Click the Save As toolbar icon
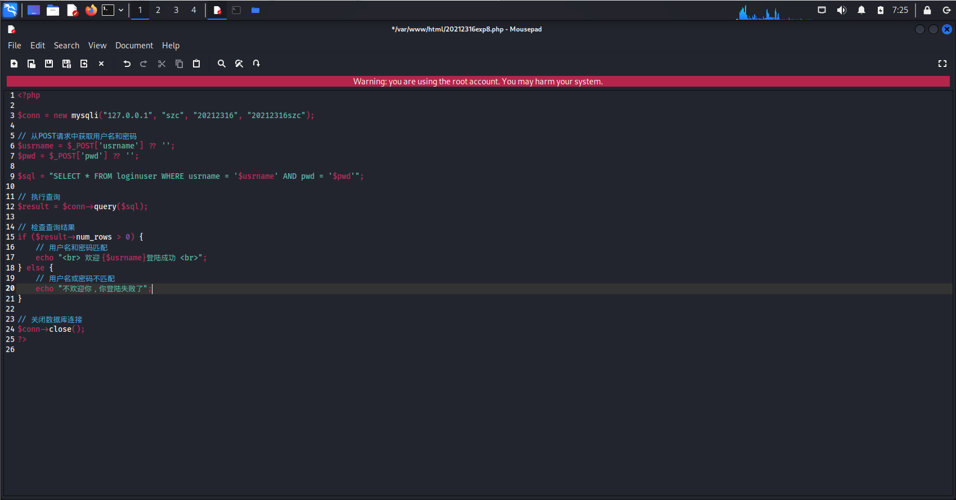Viewport: 956px width, 500px height. pyautogui.click(x=66, y=64)
